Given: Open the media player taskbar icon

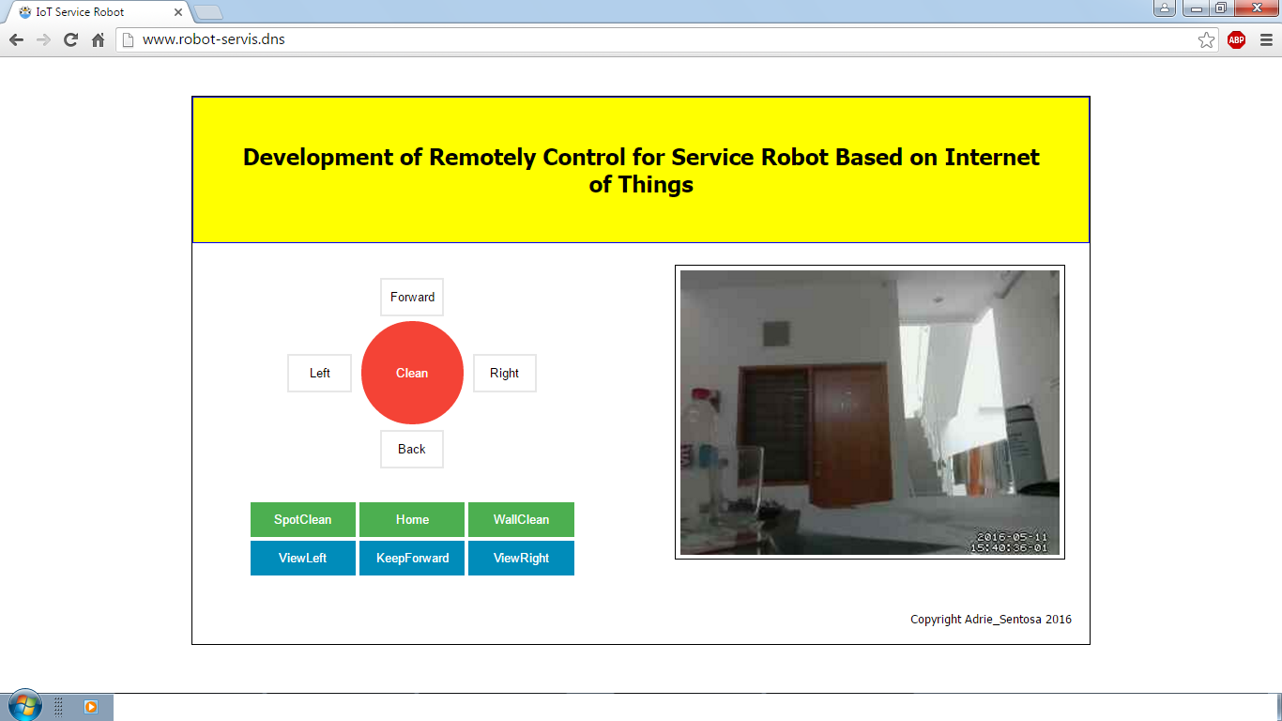Looking at the screenshot, I should tap(91, 707).
